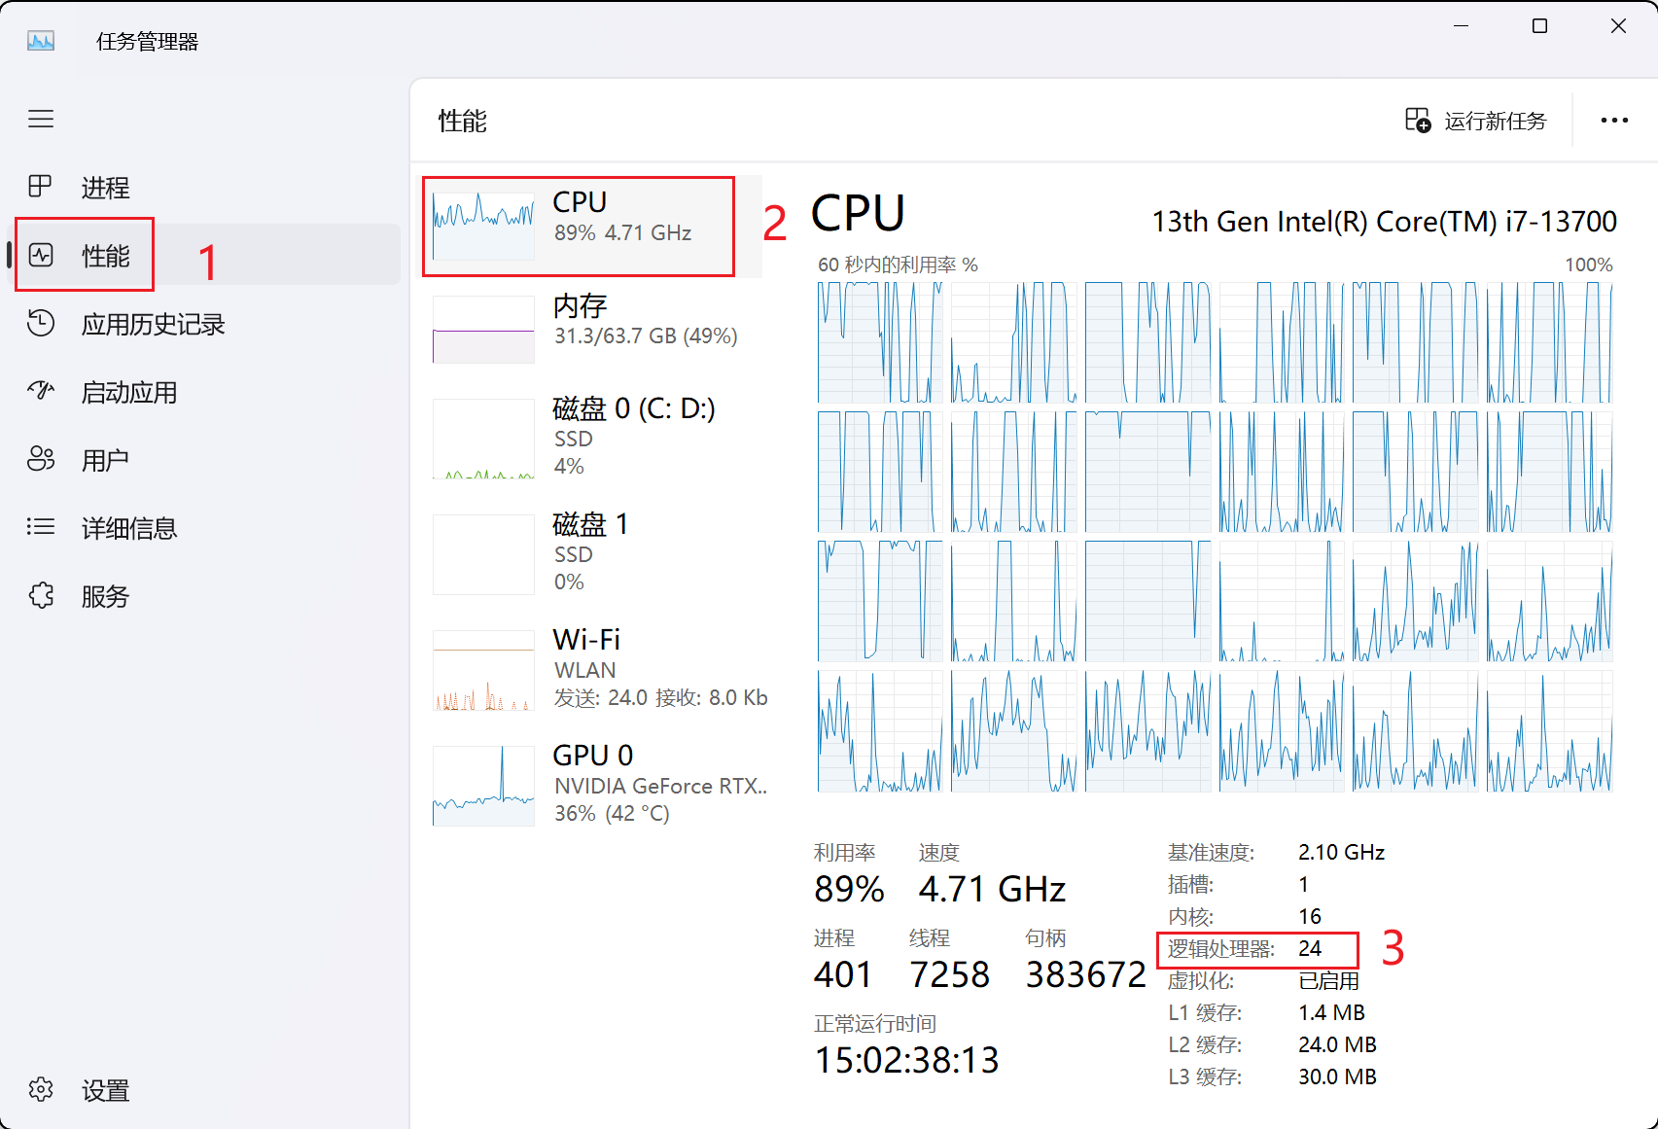
Task: Select the CPU performance thumbnail
Action: click(x=483, y=226)
